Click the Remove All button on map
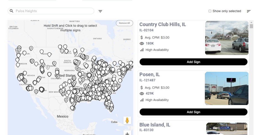 pyautogui.click(x=124, y=23)
